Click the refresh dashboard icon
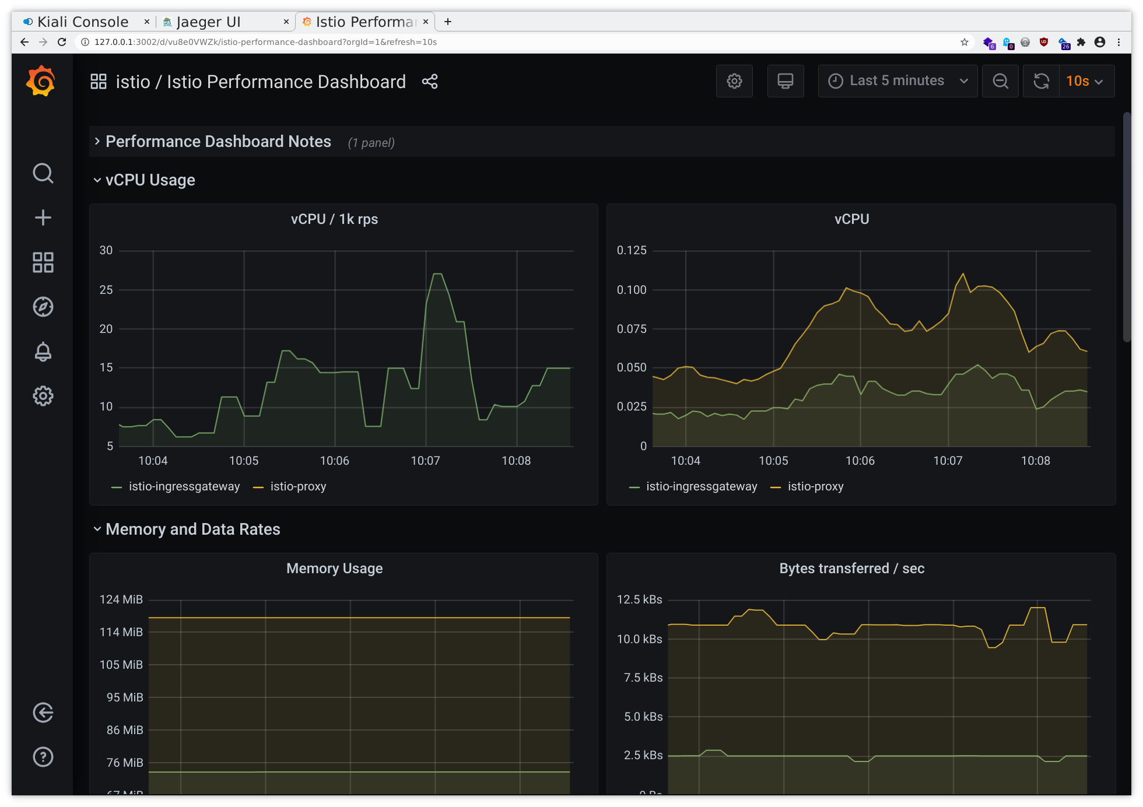1143x807 pixels. click(x=1041, y=81)
